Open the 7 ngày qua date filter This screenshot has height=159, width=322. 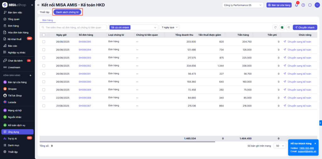[x=169, y=28]
